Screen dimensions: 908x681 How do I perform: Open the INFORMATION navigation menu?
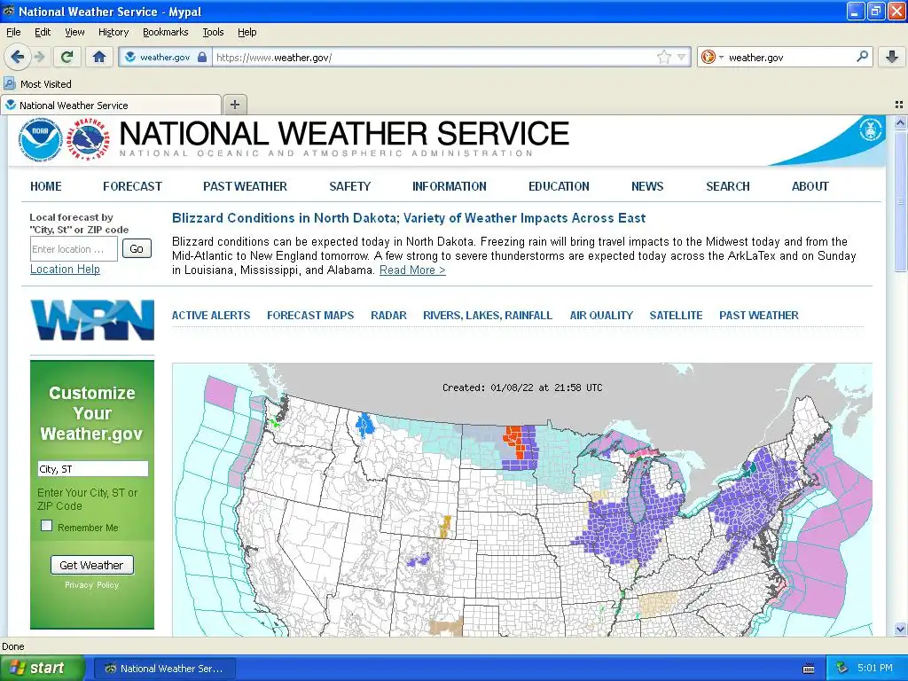click(x=450, y=186)
